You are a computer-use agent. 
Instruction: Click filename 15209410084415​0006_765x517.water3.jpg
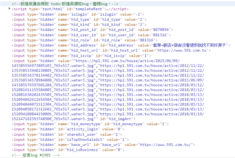pyautogui.click(x=53, y=114)
